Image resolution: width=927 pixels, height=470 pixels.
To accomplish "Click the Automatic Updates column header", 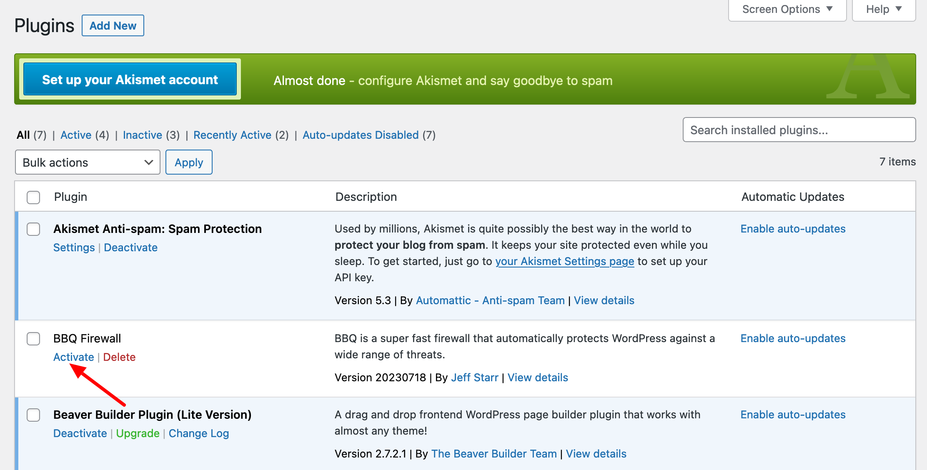I will (x=793, y=197).
